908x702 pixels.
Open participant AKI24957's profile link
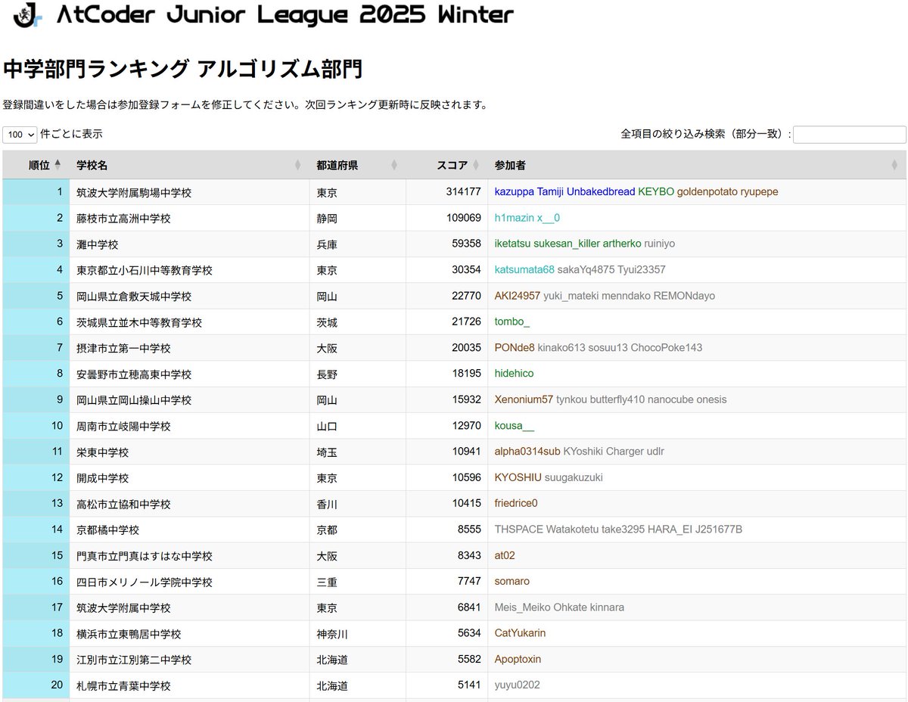click(x=518, y=296)
